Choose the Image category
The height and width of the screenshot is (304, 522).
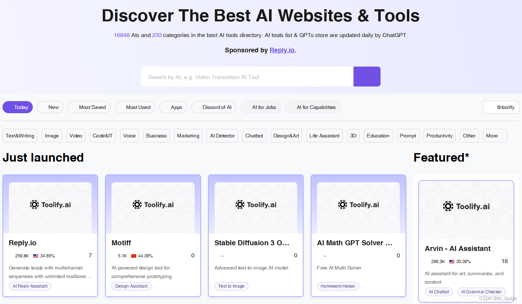coord(52,136)
